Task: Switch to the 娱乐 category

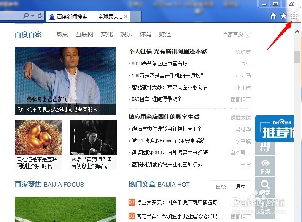Action: 126,34
